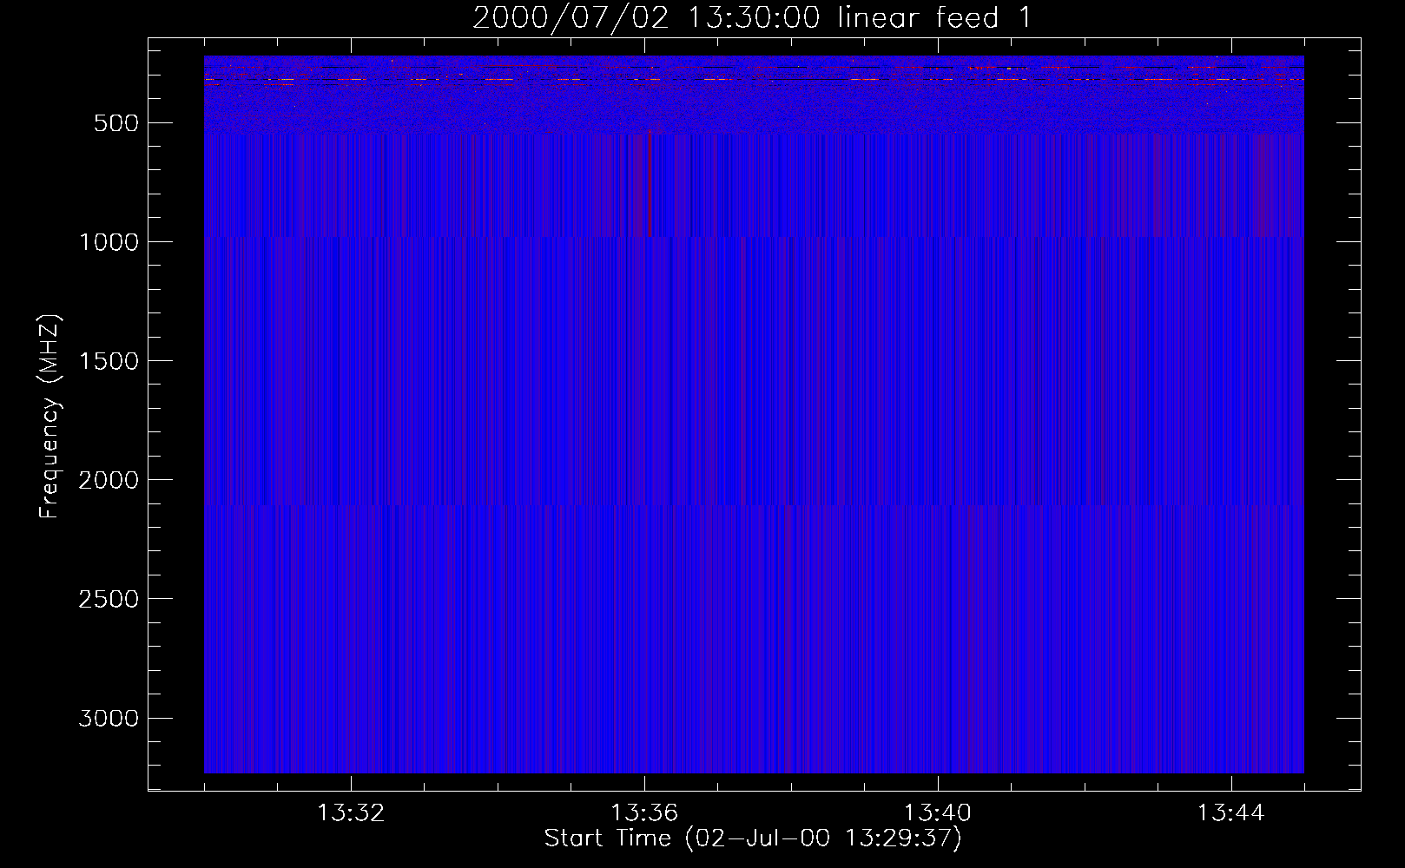The height and width of the screenshot is (868, 1405).
Task: Click the 1500 frequency tick label
Action: click(x=109, y=361)
